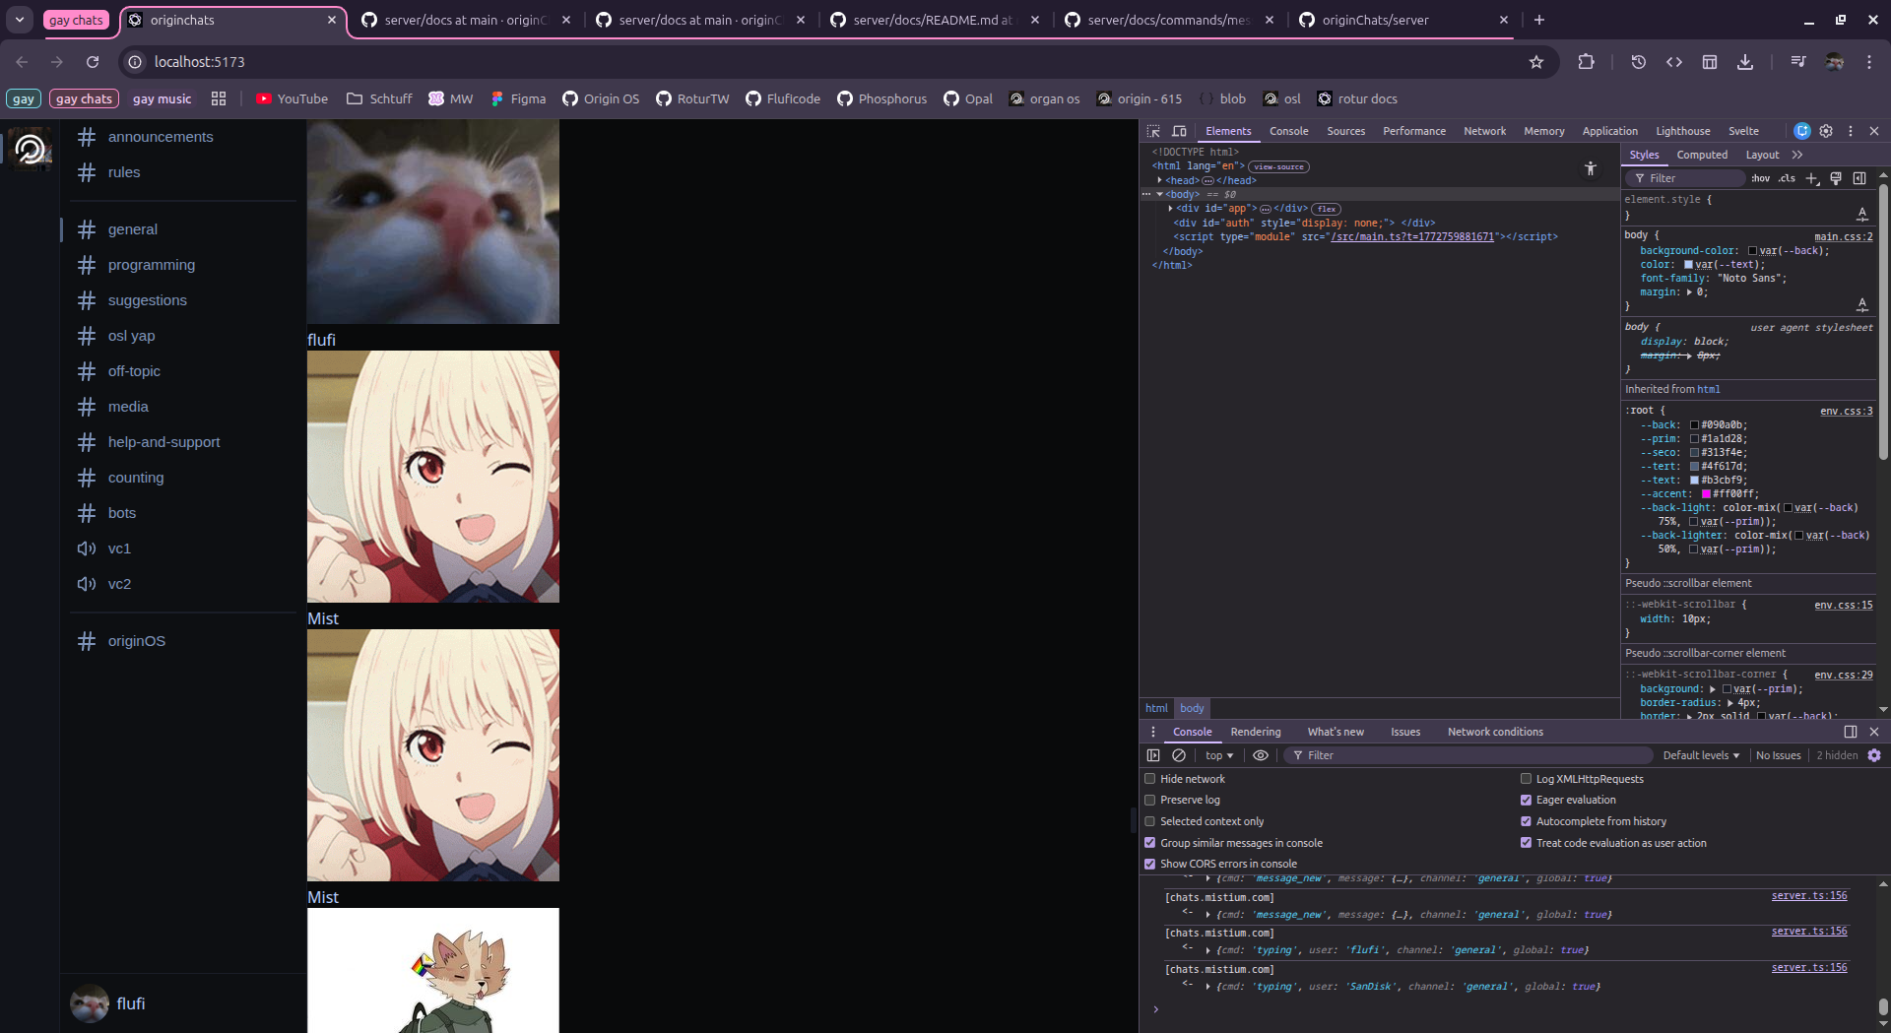Open the Rendering drawer tab
This screenshot has height=1033, width=1891.
point(1256,732)
